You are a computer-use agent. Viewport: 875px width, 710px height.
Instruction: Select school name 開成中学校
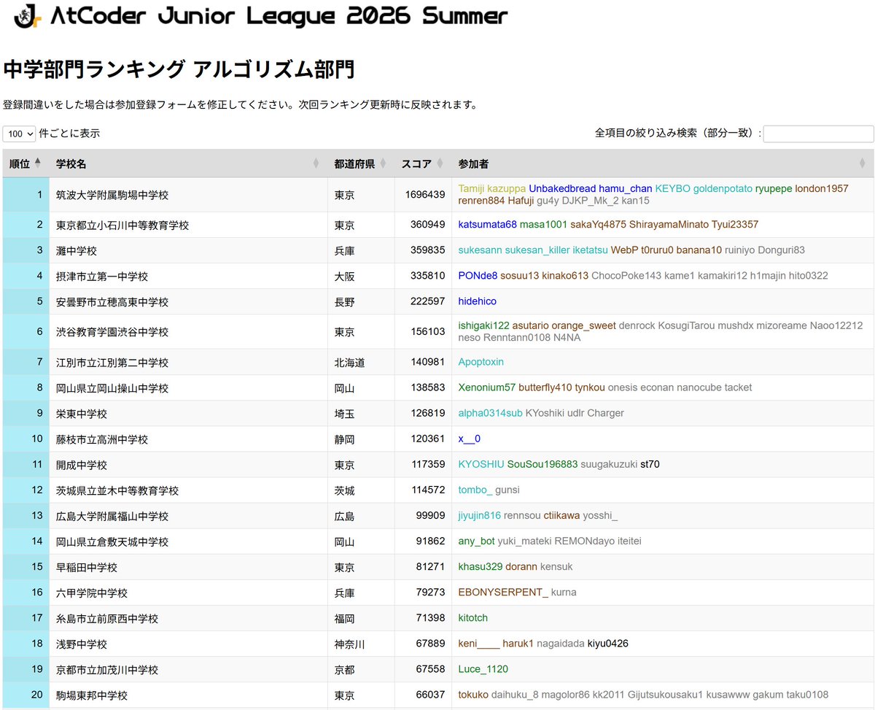pyautogui.click(x=82, y=465)
